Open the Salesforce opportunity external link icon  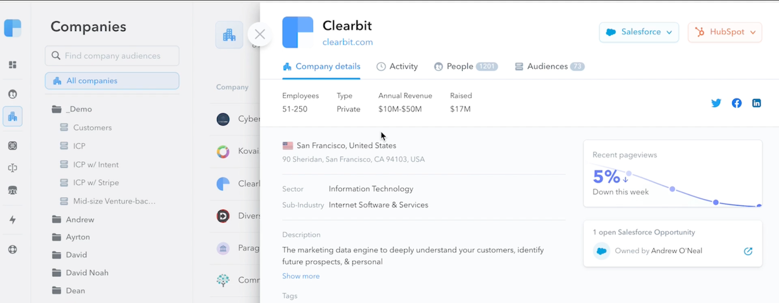(x=748, y=251)
